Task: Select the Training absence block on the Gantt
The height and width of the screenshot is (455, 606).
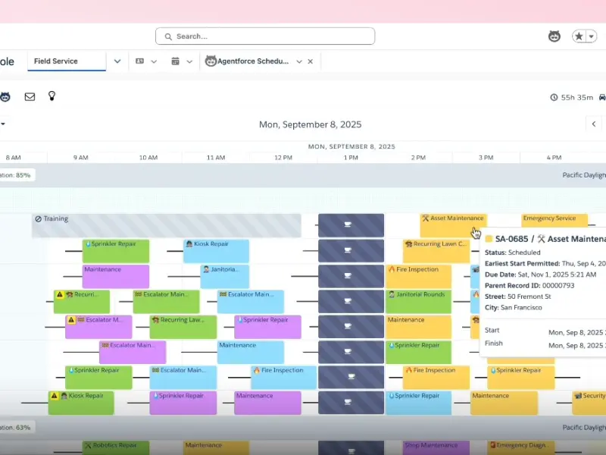Action: coord(167,225)
